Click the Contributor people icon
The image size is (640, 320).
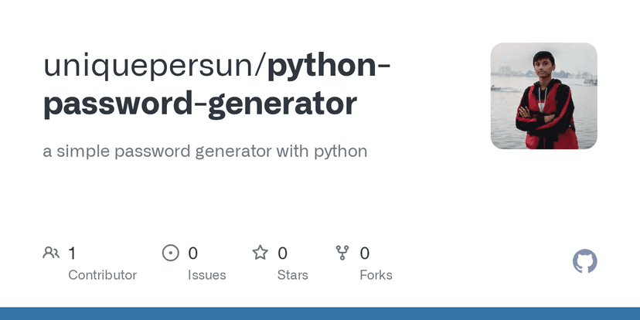point(51,253)
